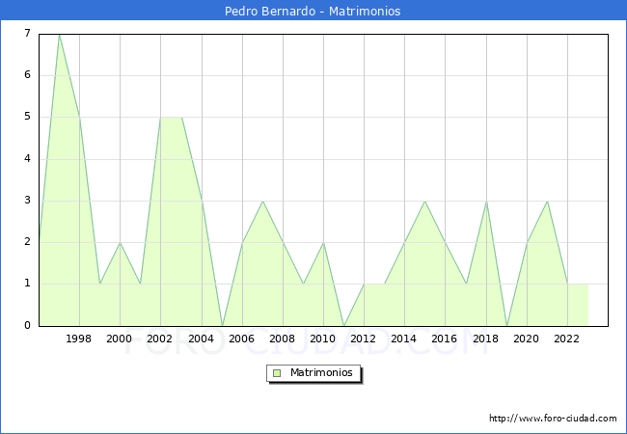This screenshot has height=434, width=627.
Task: Click the y-axis value 2
Action: 27,242
